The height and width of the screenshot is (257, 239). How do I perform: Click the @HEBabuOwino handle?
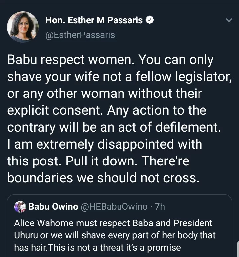(114, 207)
